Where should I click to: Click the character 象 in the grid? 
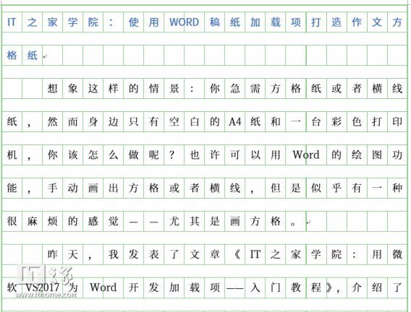(72, 88)
